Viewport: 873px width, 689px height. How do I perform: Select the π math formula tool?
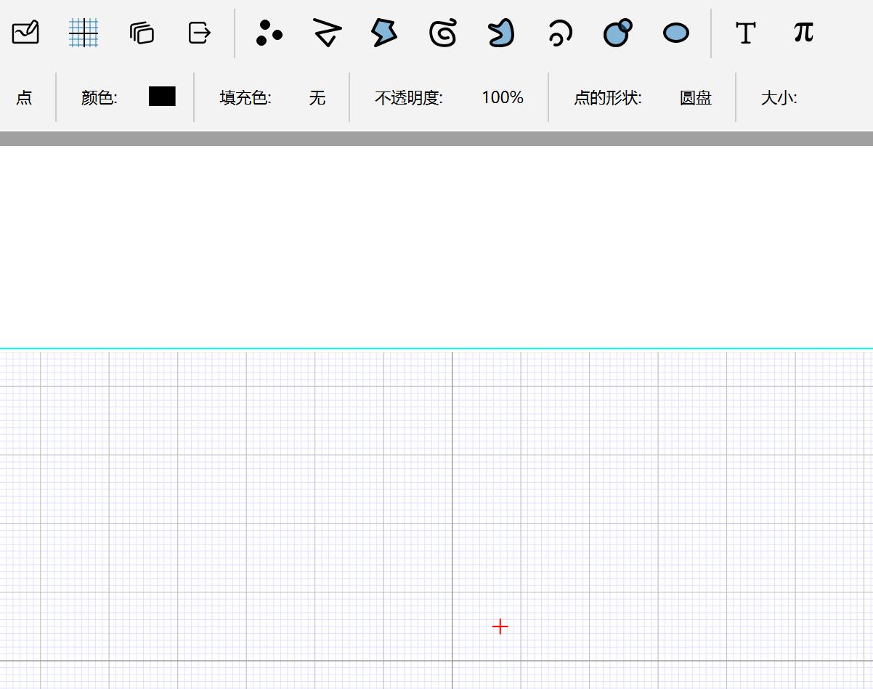[x=803, y=32]
